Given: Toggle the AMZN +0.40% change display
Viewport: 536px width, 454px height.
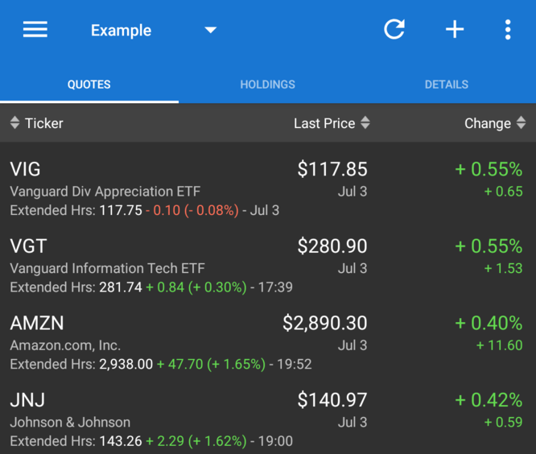Looking at the screenshot, I should pos(489,324).
